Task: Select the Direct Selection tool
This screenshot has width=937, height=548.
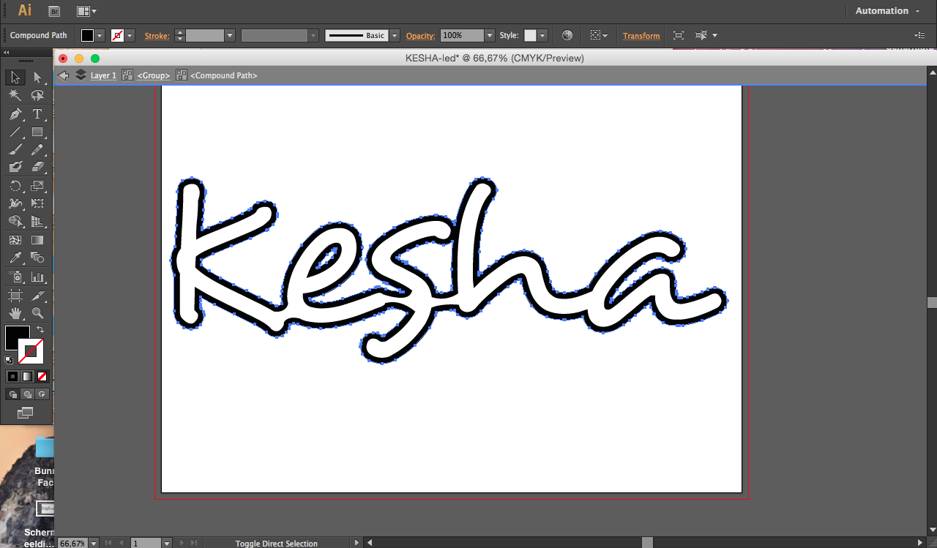Action: click(x=37, y=78)
